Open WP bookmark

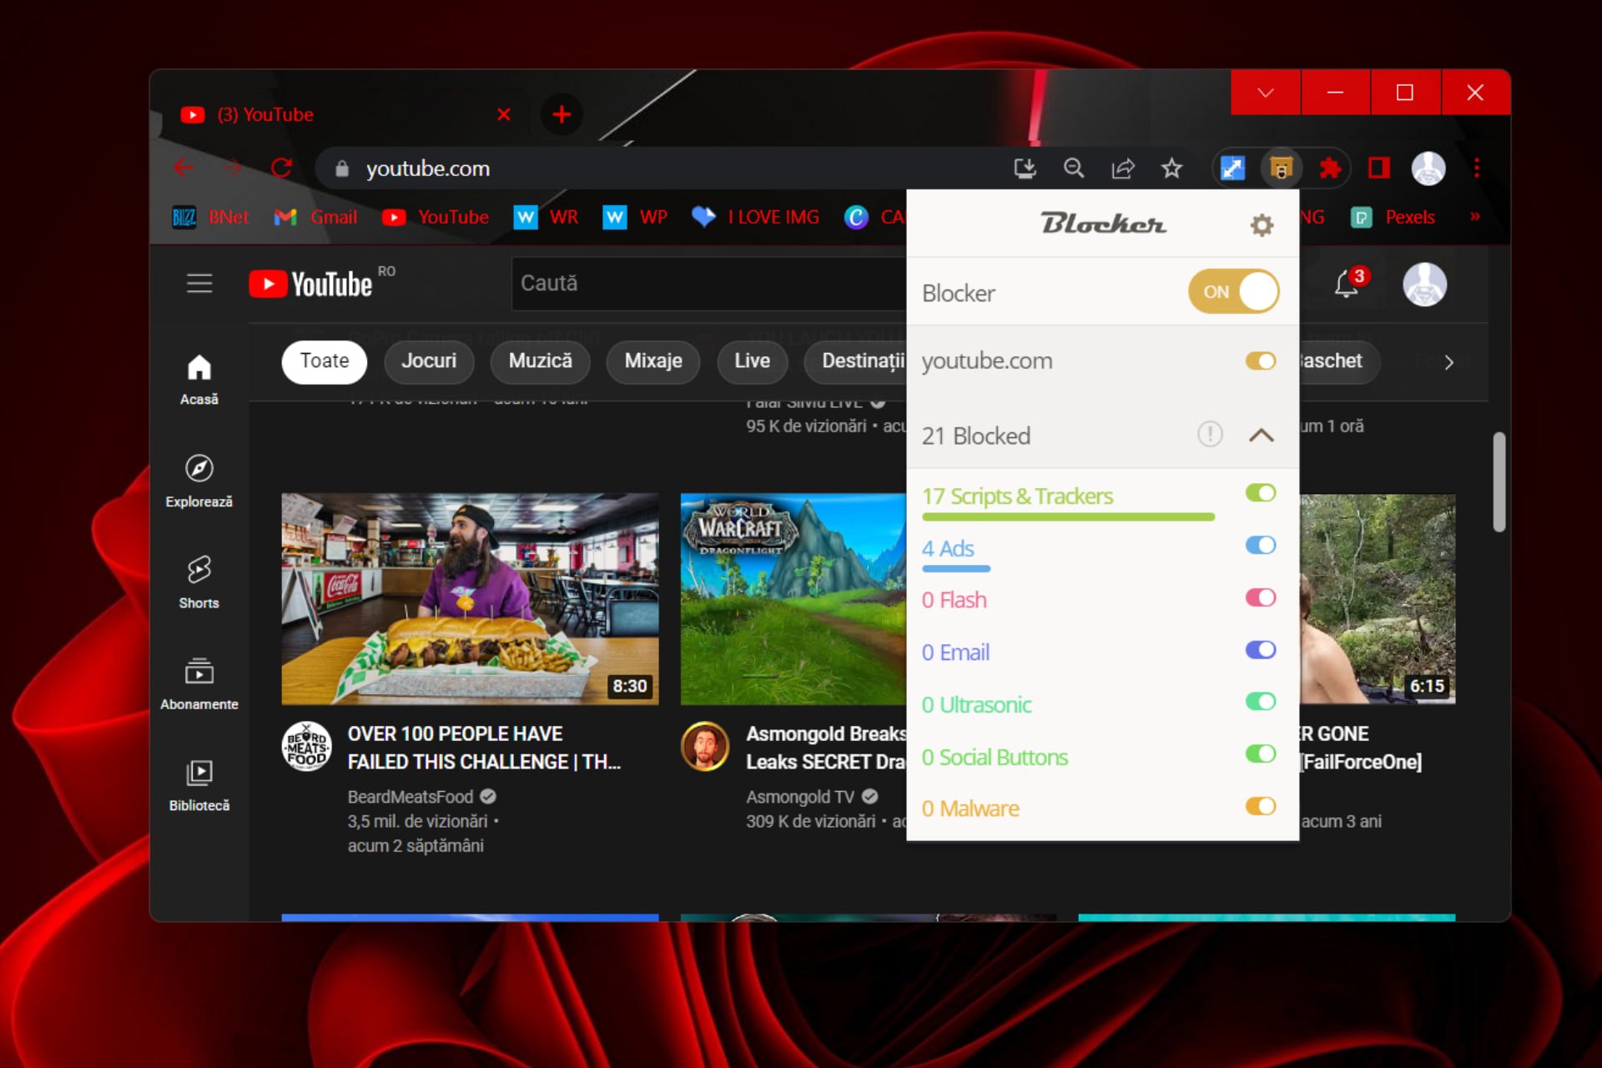tap(636, 217)
